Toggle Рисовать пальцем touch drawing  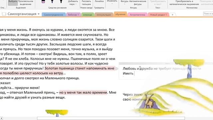tap(86, 3)
